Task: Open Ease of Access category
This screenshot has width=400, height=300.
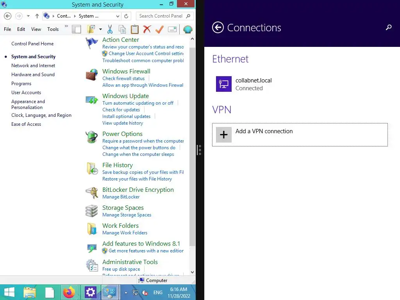Action: (26, 124)
